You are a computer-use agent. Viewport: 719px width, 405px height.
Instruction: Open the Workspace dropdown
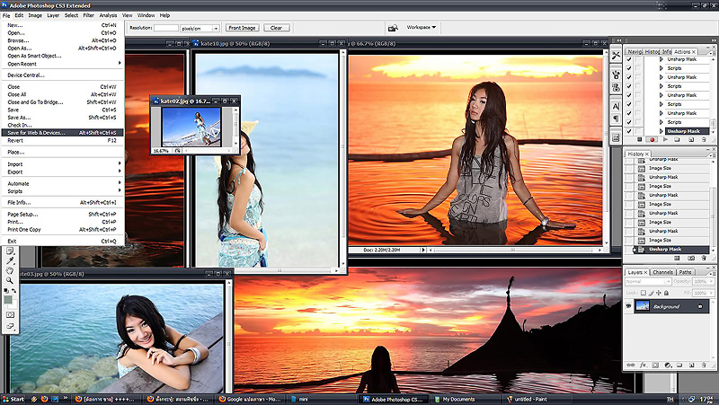421,28
